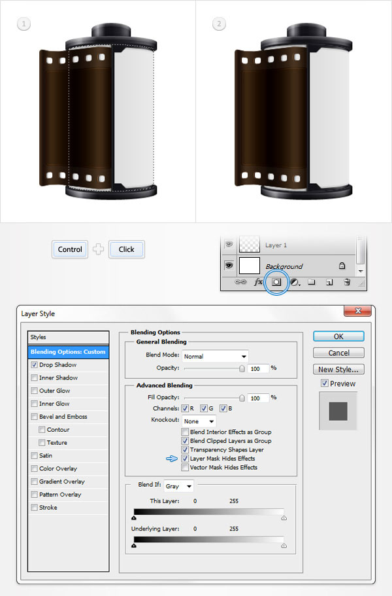This screenshot has height=596, width=392.
Task: Click the Layers panel scrollbar down arrow
Action: 361,271
